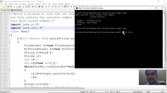This screenshot has height=93, width=167.
Task: Click the editor horizontal scrollbar left arrow
Action: (2, 88)
